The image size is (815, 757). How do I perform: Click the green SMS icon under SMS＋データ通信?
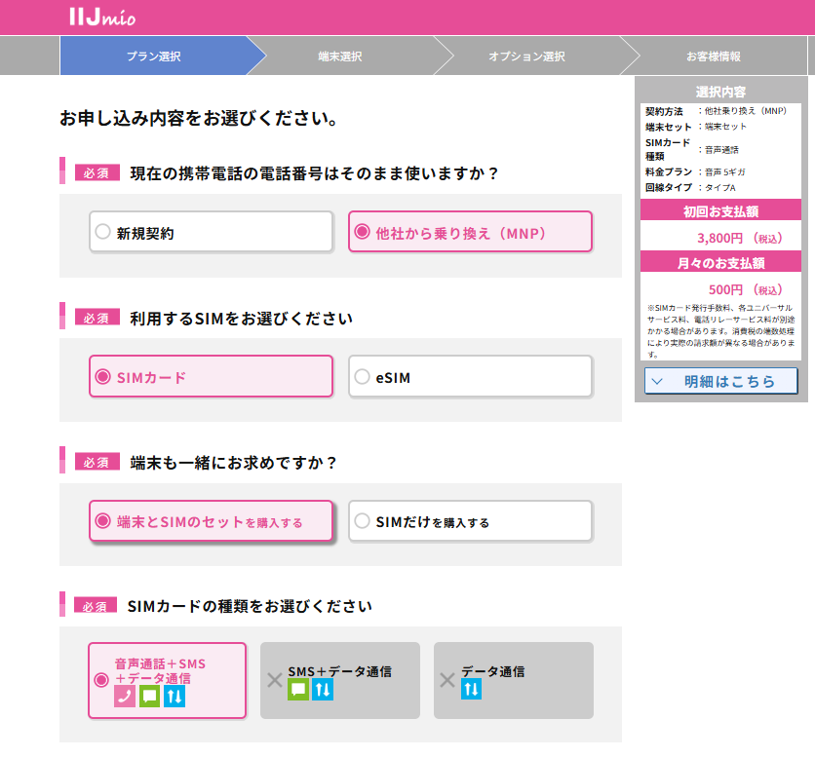pos(298,689)
